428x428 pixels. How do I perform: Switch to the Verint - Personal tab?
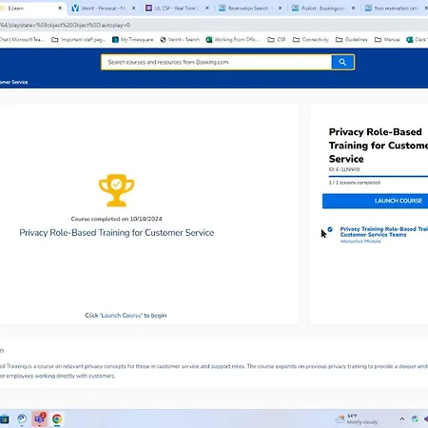(x=99, y=9)
